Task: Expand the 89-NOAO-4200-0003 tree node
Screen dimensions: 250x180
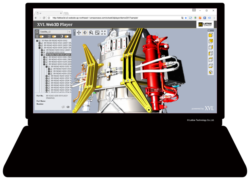Action: pyautogui.click(x=39, y=46)
